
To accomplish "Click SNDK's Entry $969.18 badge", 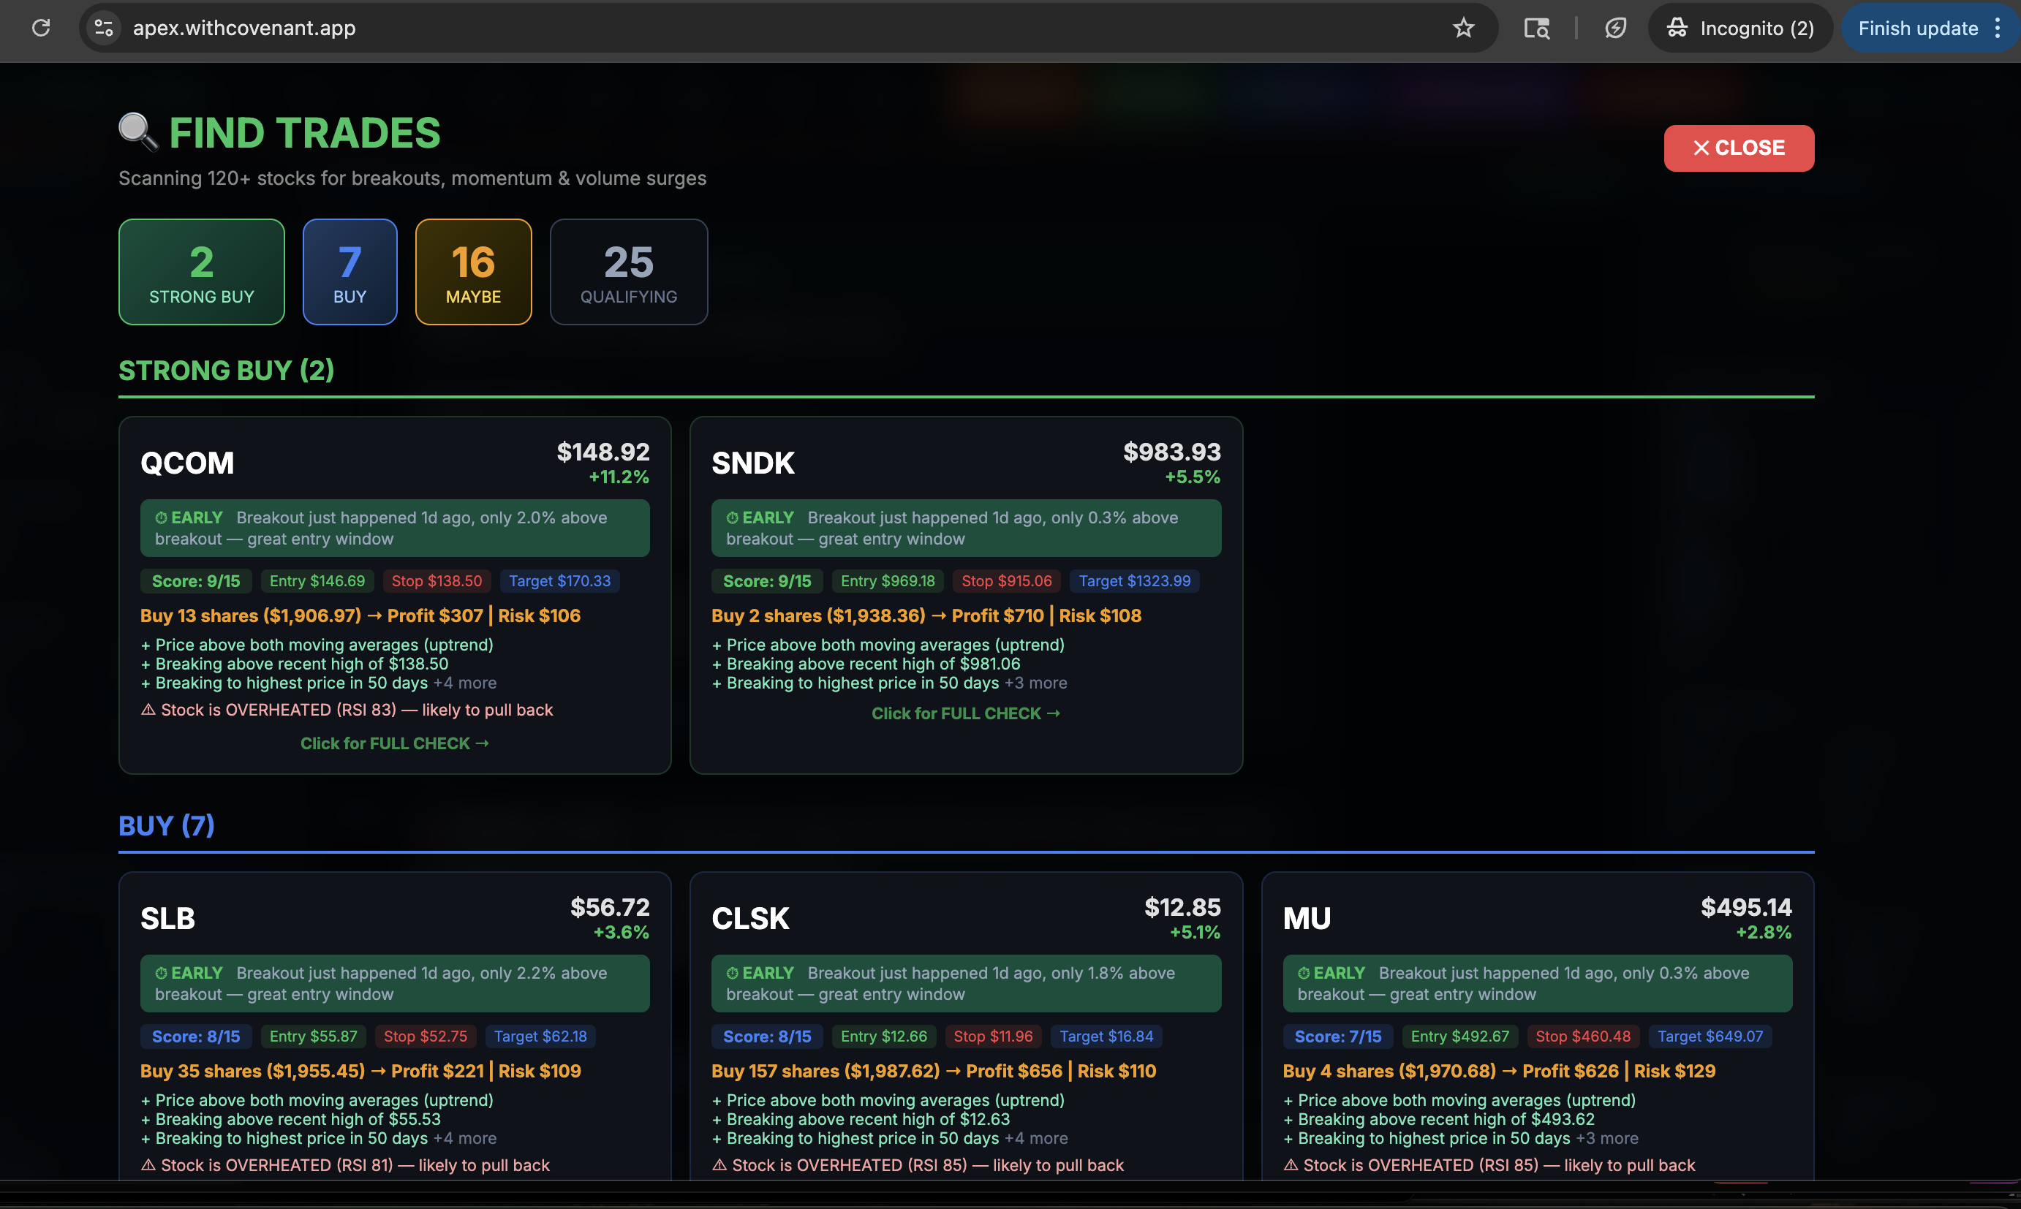I will tap(888, 581).
